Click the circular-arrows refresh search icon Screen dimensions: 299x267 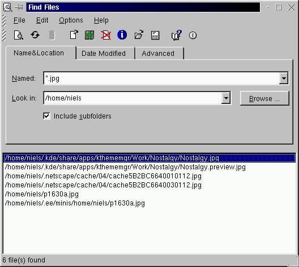[35, 35]
